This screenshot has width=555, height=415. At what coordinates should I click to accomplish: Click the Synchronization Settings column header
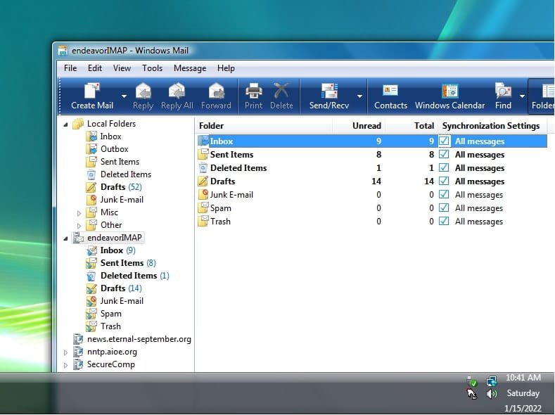492,126
